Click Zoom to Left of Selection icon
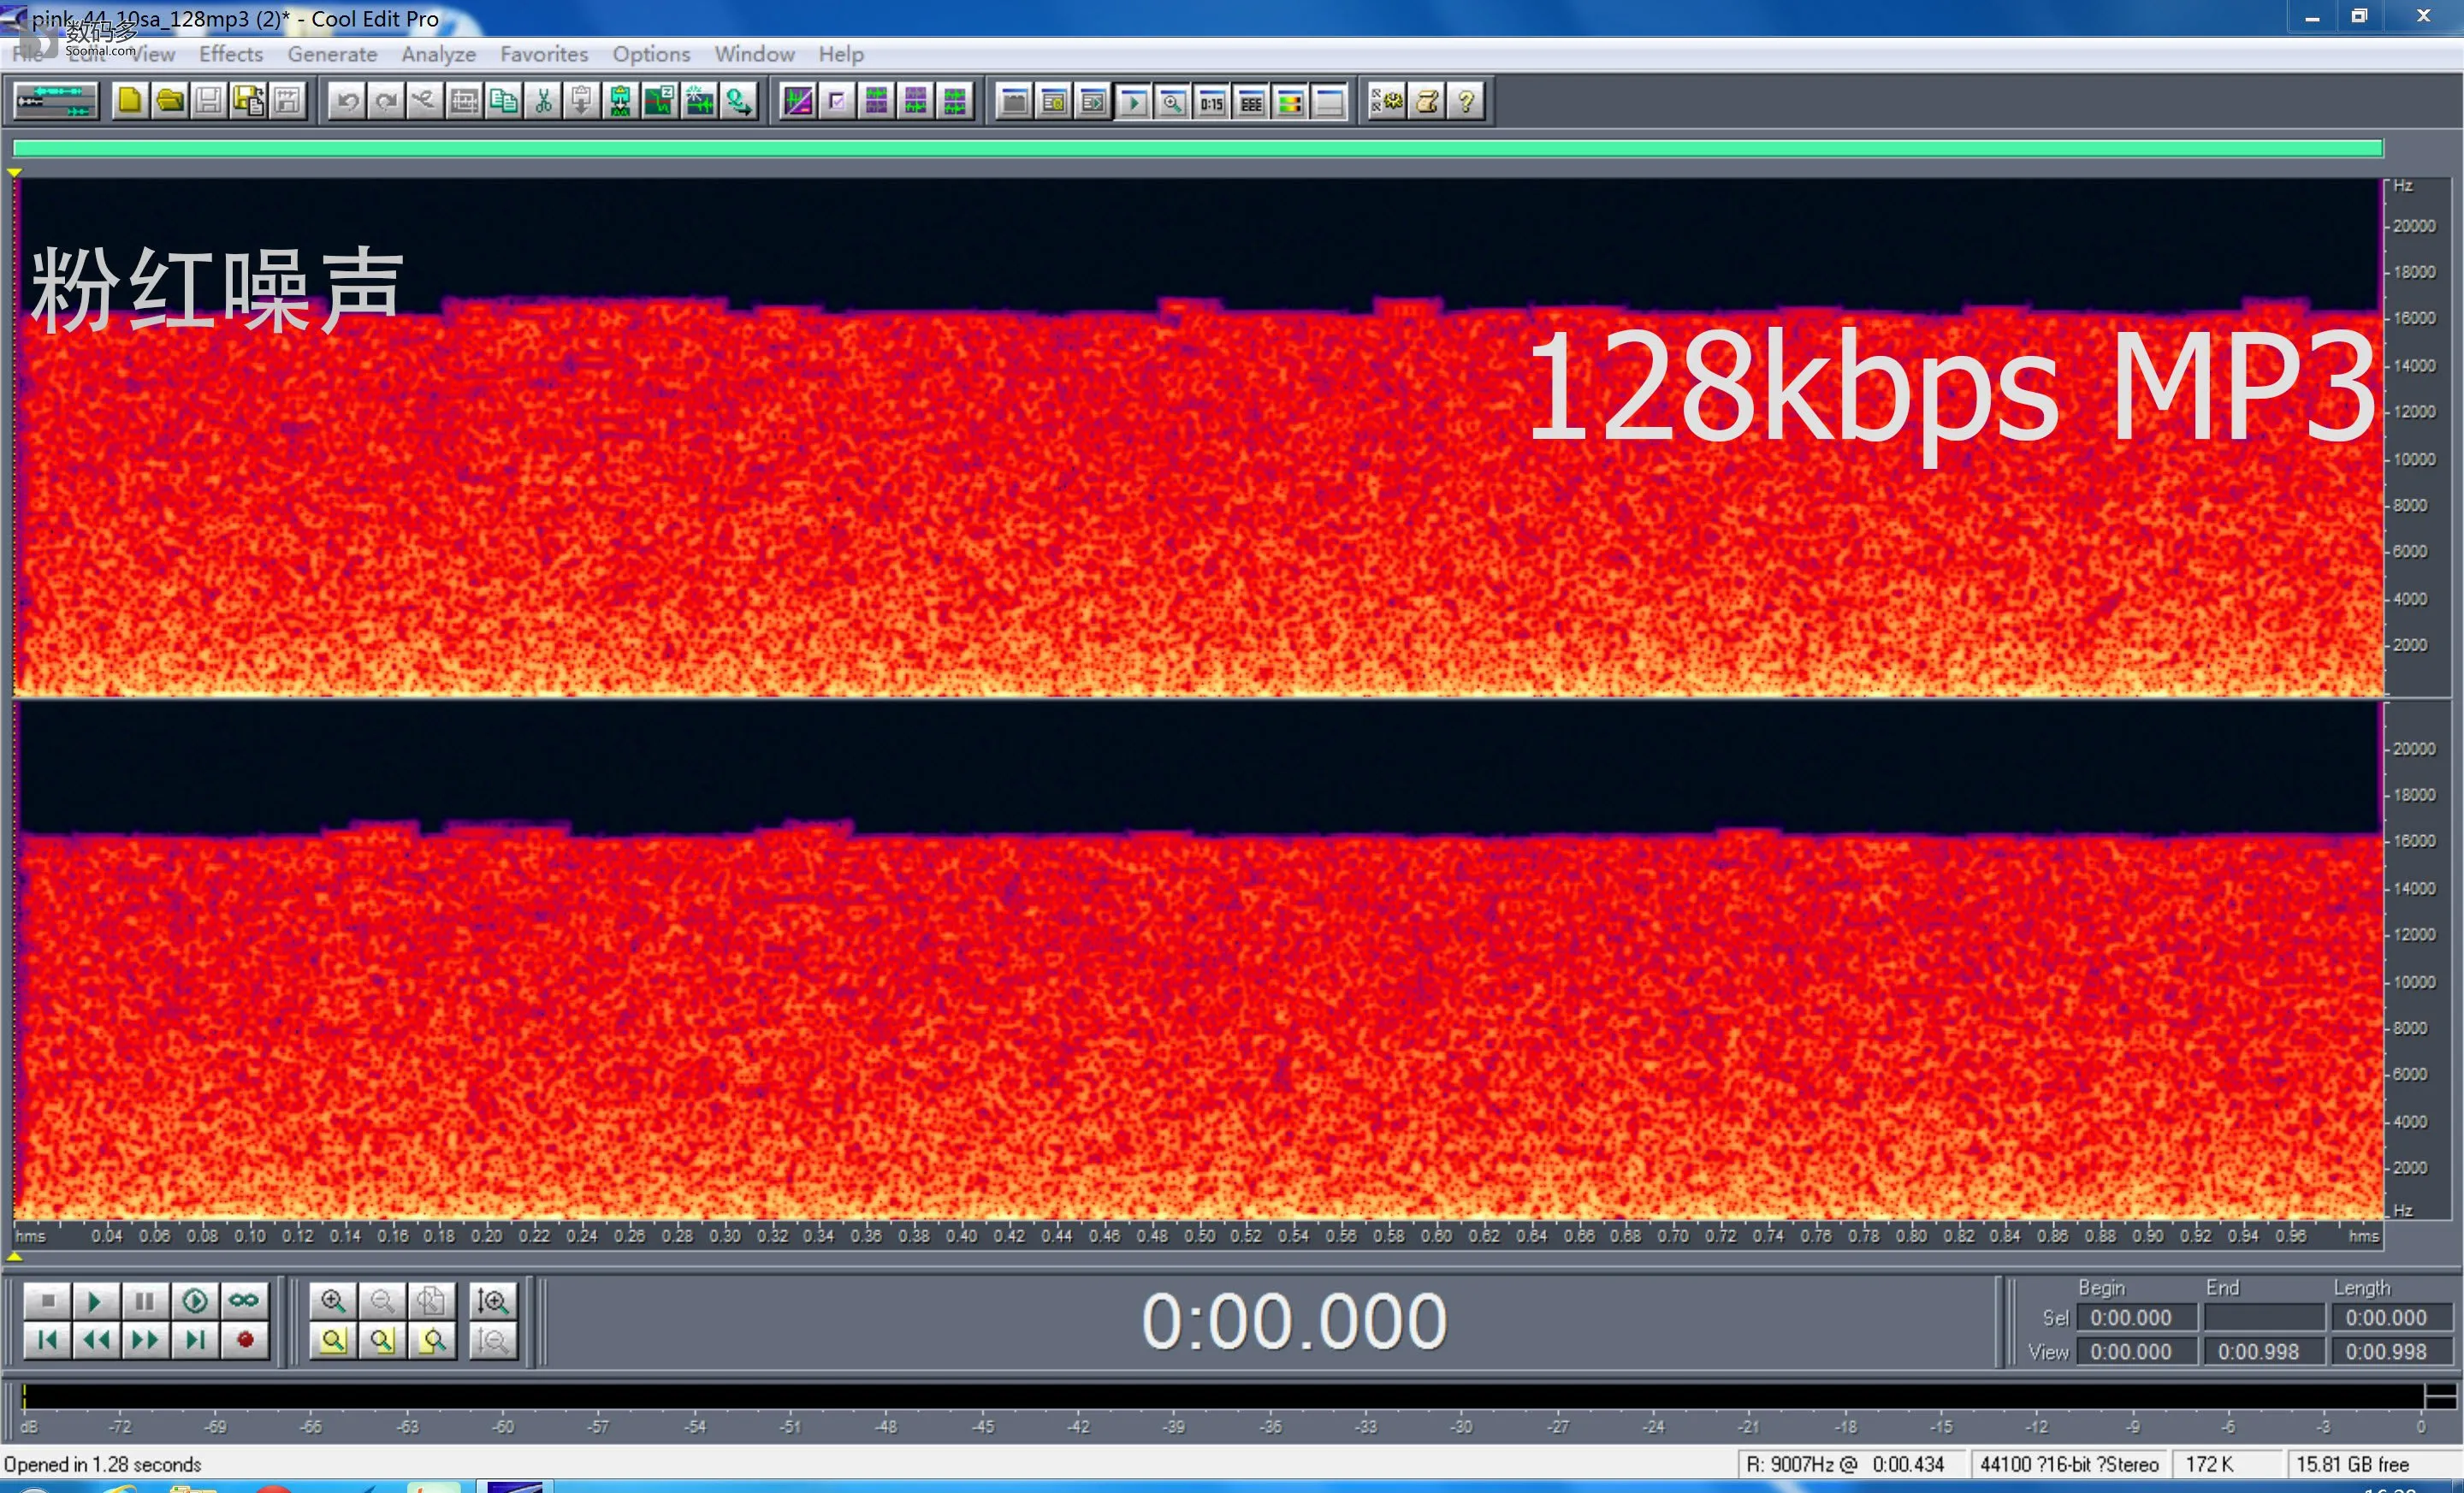Image resolution: width=2464 pixels, height=1493 pixels. 382,1340
